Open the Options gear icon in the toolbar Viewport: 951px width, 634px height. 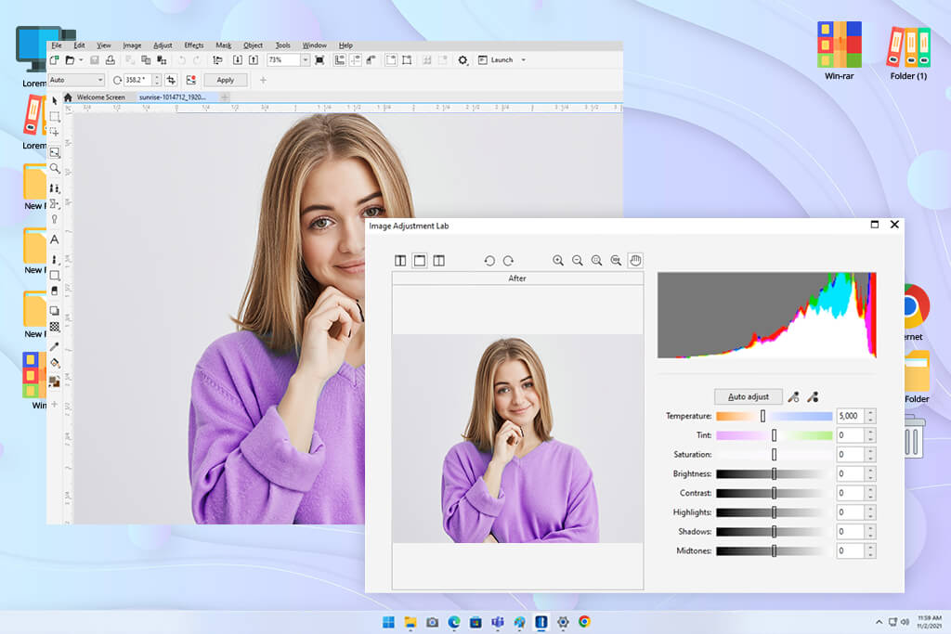point(462,60)
